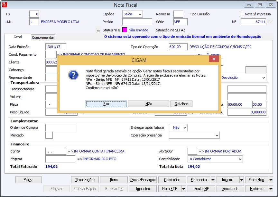Click '=> INFORMAR PORTADOR' text
Image resolution: width=278 pixels, height=197 pixels.
point(220,151)
